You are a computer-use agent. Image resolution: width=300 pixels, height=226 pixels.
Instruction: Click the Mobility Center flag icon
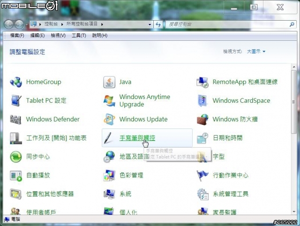pyautogui.click(x=202, y=175)
